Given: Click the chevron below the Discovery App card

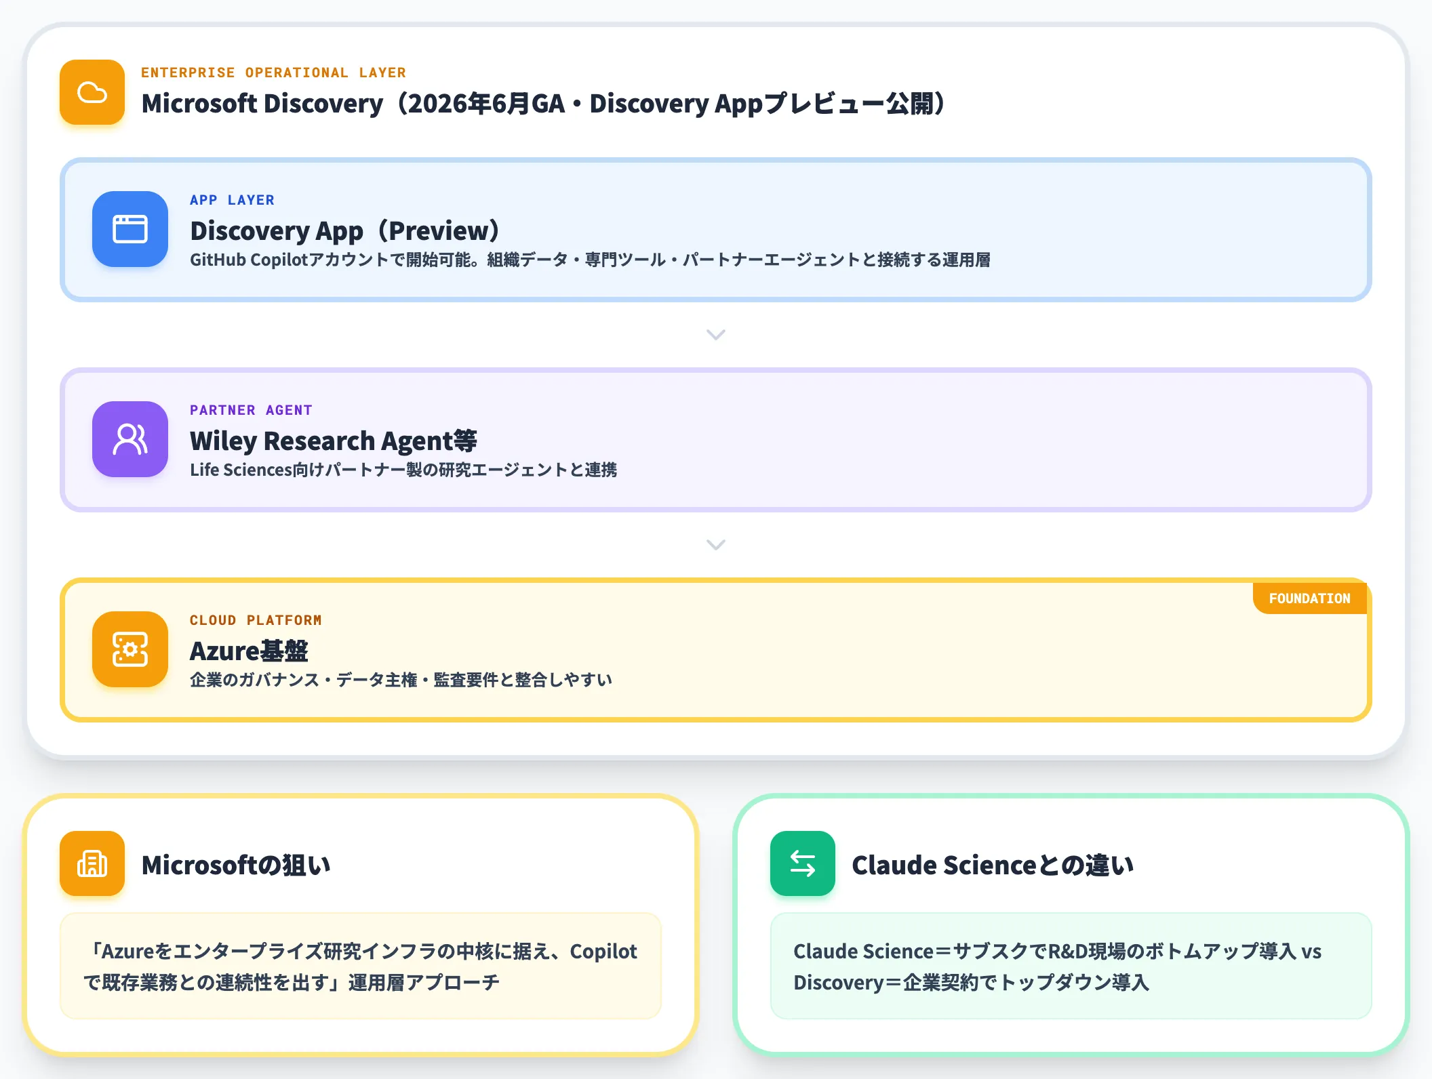Looking at the screenshot, I should 716,335.
